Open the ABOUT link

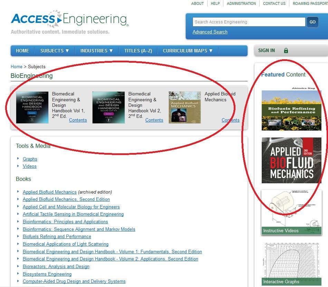pyautogui.click(x=197, y=3)
